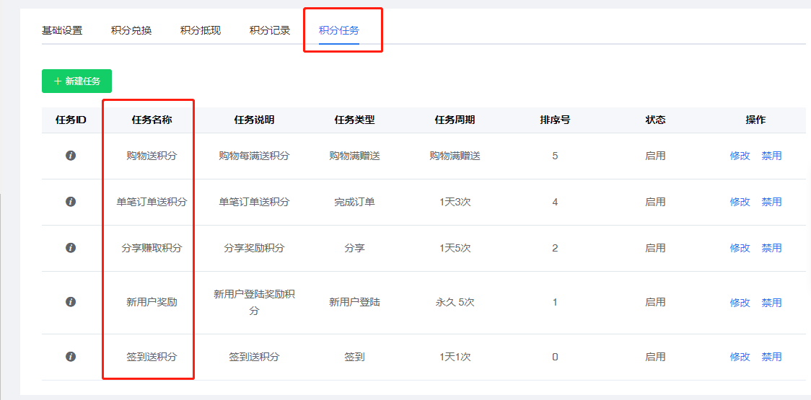Click 修改 for 新用户奖励 task
Screen dimensions: 811x400
click(740, 302)
